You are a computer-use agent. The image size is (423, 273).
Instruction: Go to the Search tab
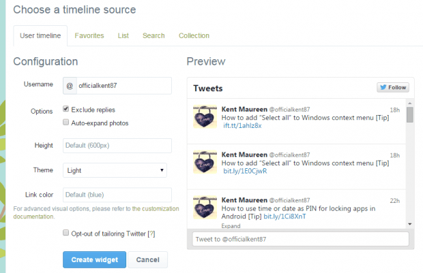click(154, 35)
